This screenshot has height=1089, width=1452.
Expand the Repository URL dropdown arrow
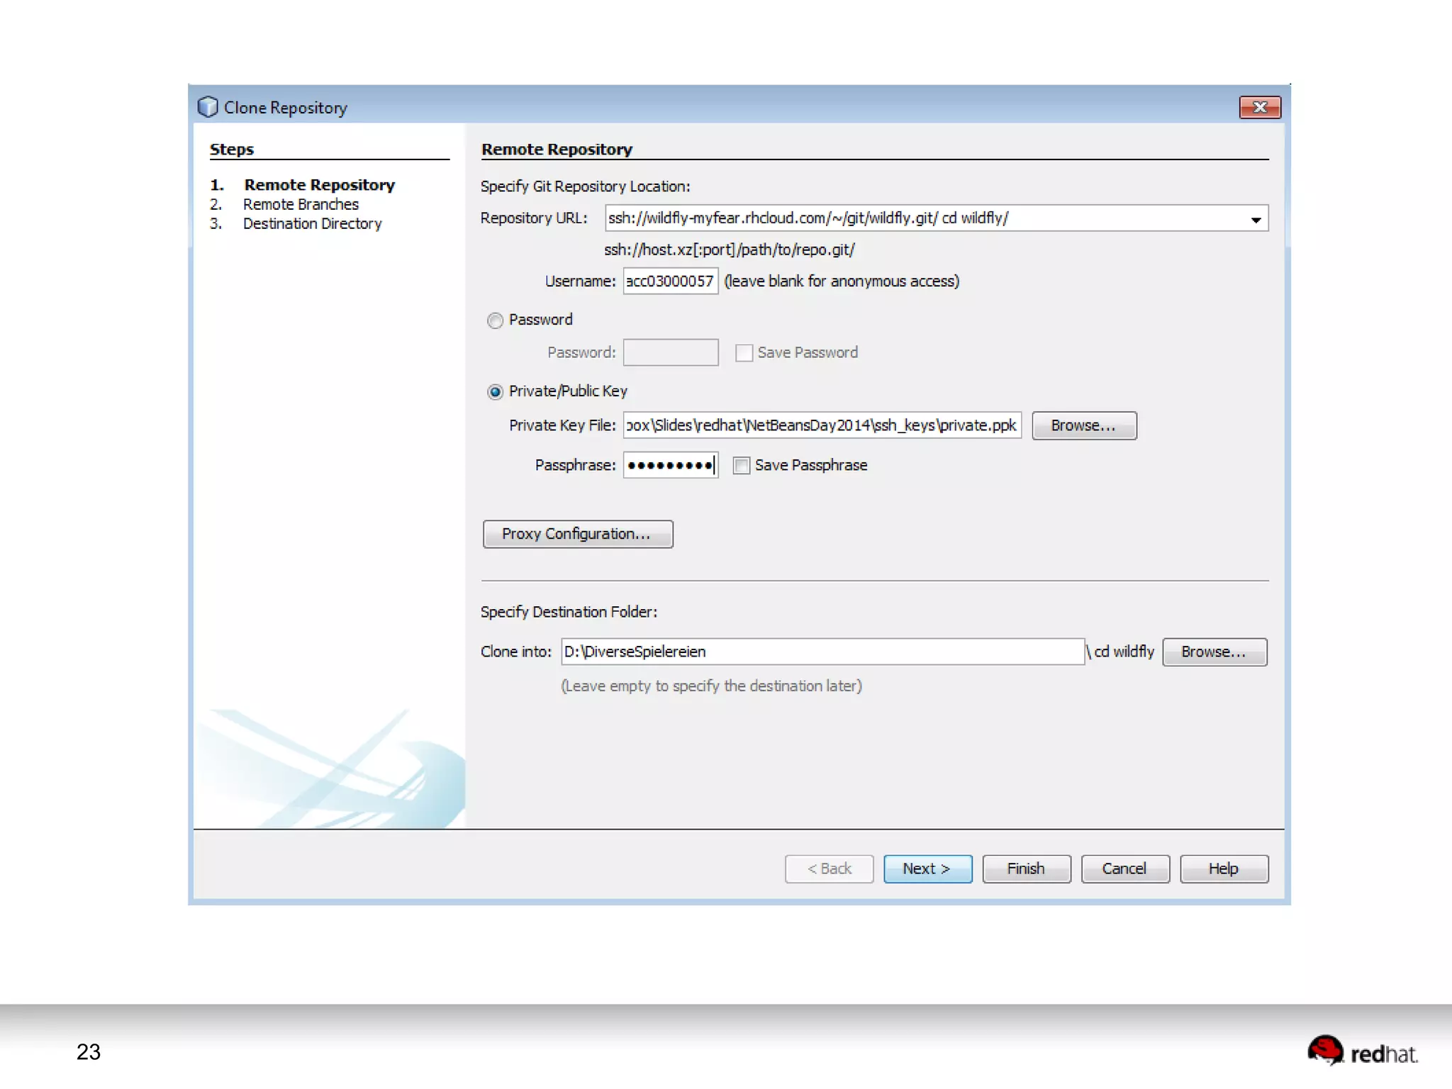1255,219
